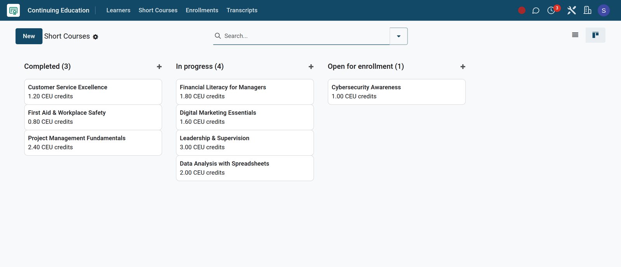The height and width of the screenshot is (267, 621).
Task: Open the Financial Literacy for Managers card
Action: tap(245, 92)
